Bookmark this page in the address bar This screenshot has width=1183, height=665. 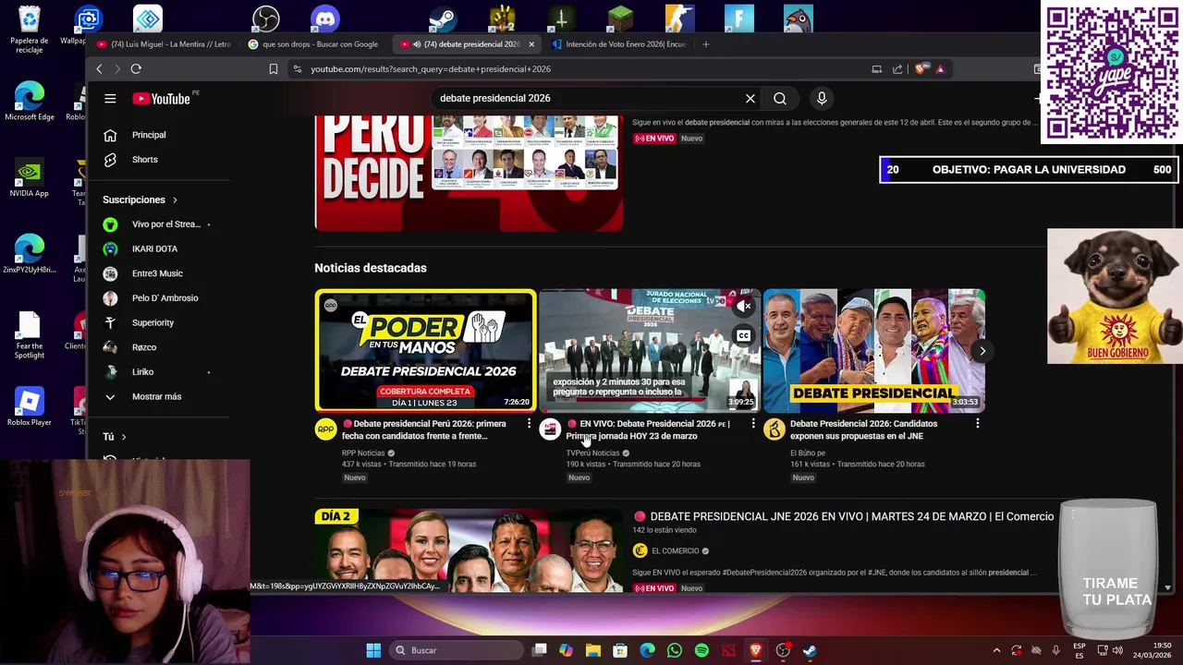pyautogui.click(x=274, y=69)
